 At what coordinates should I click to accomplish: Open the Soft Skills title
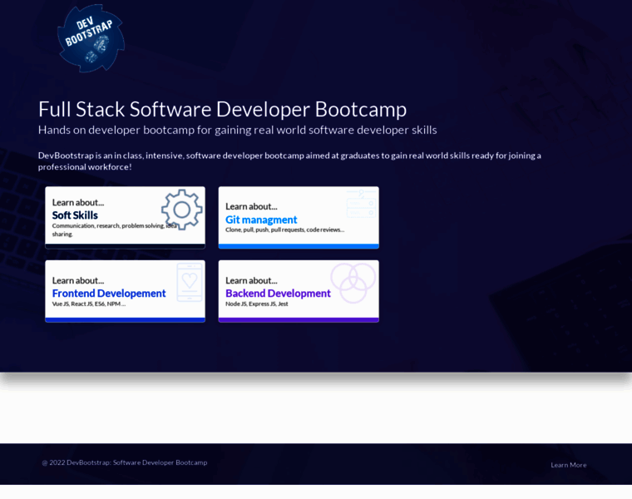[x=75, y=215]
